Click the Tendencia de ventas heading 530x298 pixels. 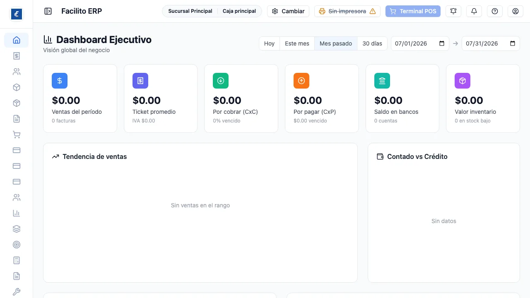pyautogui.click(x=95, y=156)
